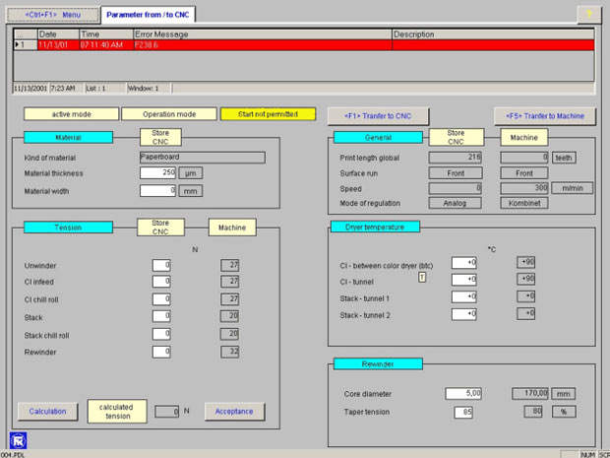Click the Core diameter Machine value 170,00
Screen dimensions: 610x458
(530, 393)
